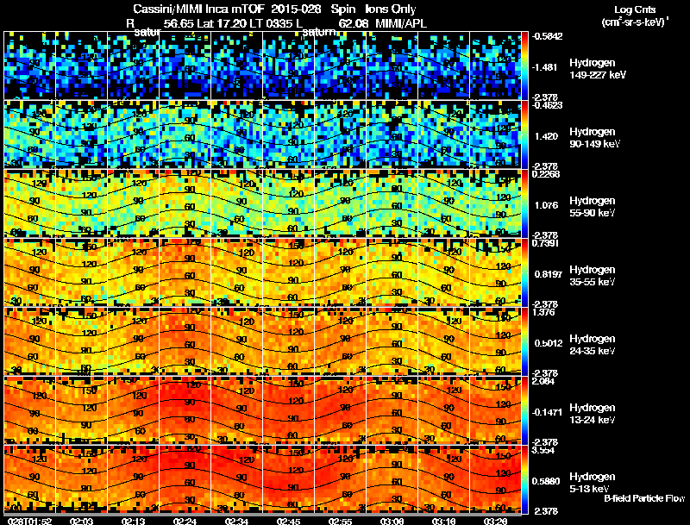Click the color scale value '2.084'
690x525 pixels.
point(543,382)
